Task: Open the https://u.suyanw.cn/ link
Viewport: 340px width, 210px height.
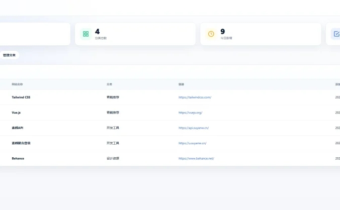Action: coord(192,143)
